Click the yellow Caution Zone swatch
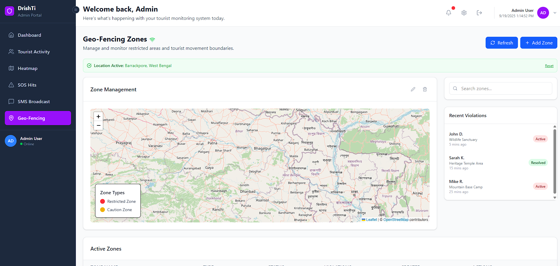This screenshot has height=266, width=560. [x=103, y=210]
